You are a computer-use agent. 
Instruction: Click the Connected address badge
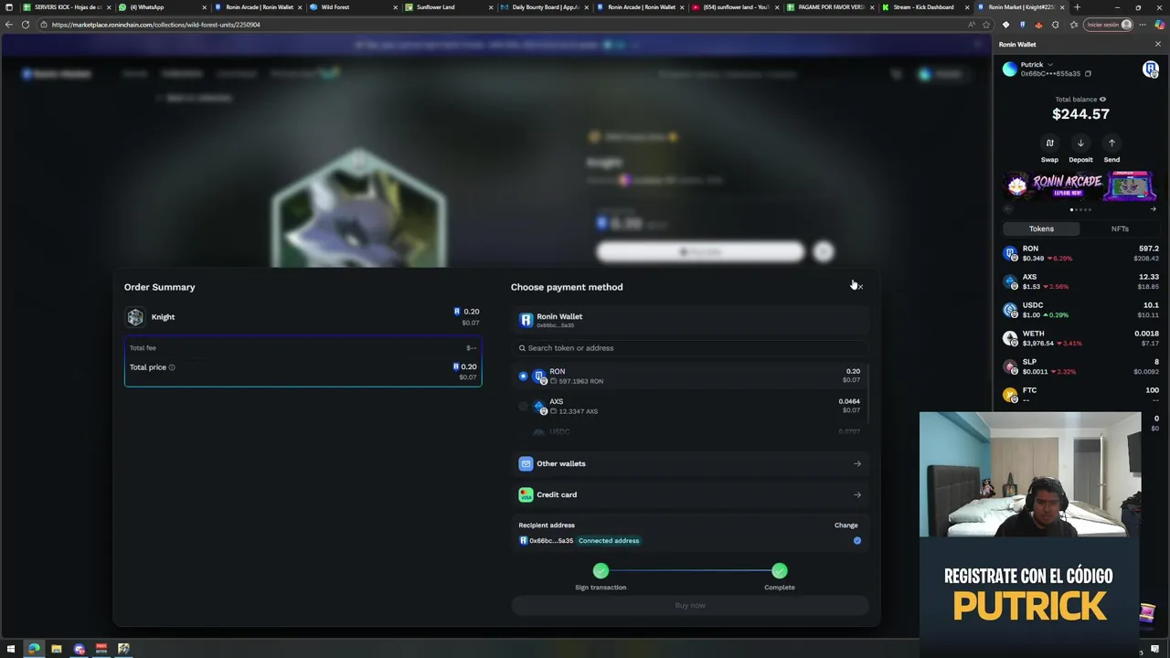pos(609,541)
